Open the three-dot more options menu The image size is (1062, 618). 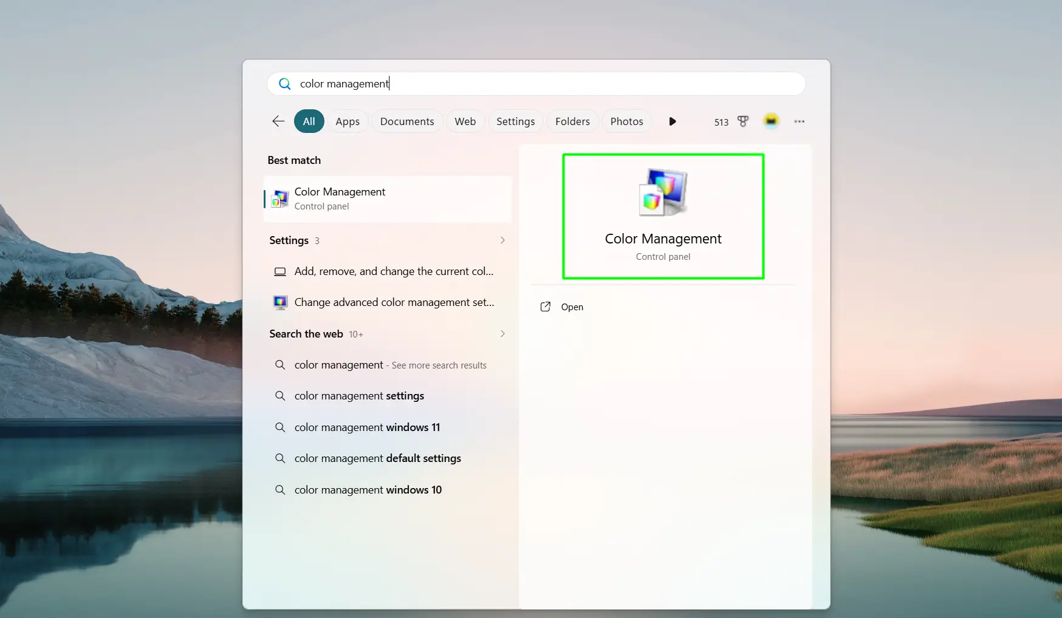[799, 121]
